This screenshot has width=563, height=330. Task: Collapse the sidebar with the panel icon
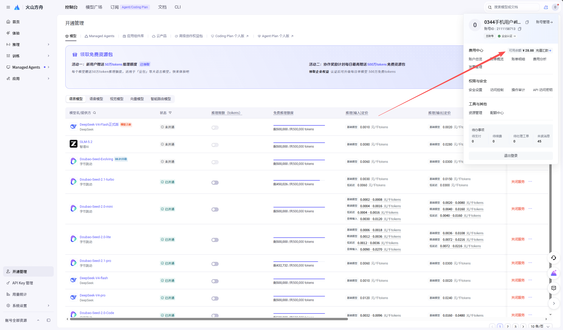[49, 320]
